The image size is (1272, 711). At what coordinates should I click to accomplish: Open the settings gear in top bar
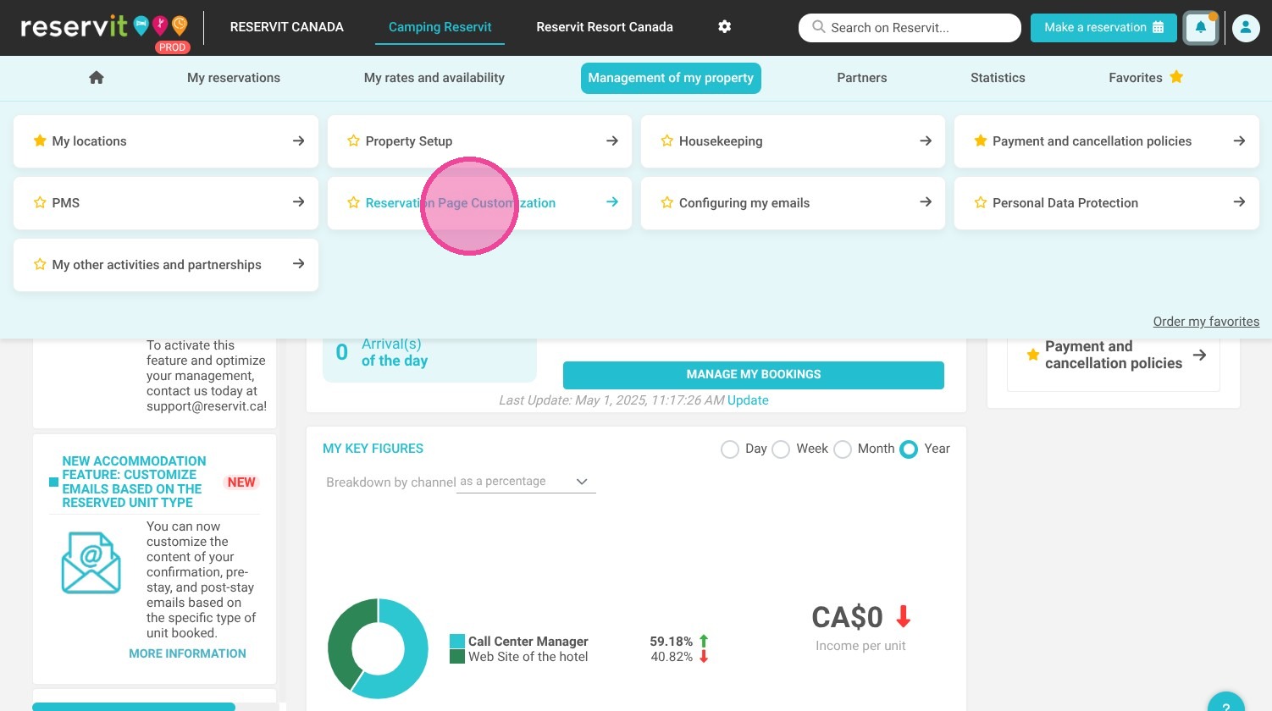point(724,27)
